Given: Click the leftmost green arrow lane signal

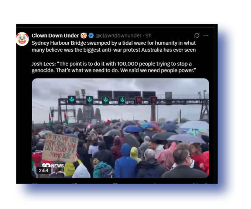Looking at the screenshot, I should pyautogui.click(x=72, y=100).
